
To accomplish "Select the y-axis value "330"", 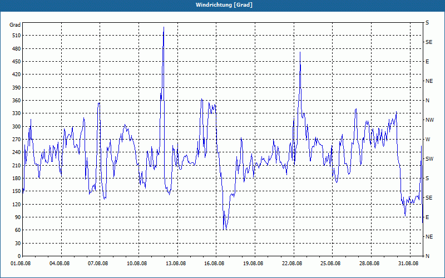I will coord(17,113).
